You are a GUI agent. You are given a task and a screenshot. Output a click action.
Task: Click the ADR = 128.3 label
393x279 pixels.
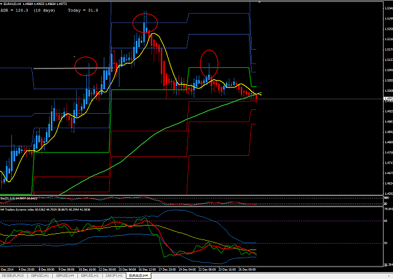pyautogui.click(x=14, y=10)
